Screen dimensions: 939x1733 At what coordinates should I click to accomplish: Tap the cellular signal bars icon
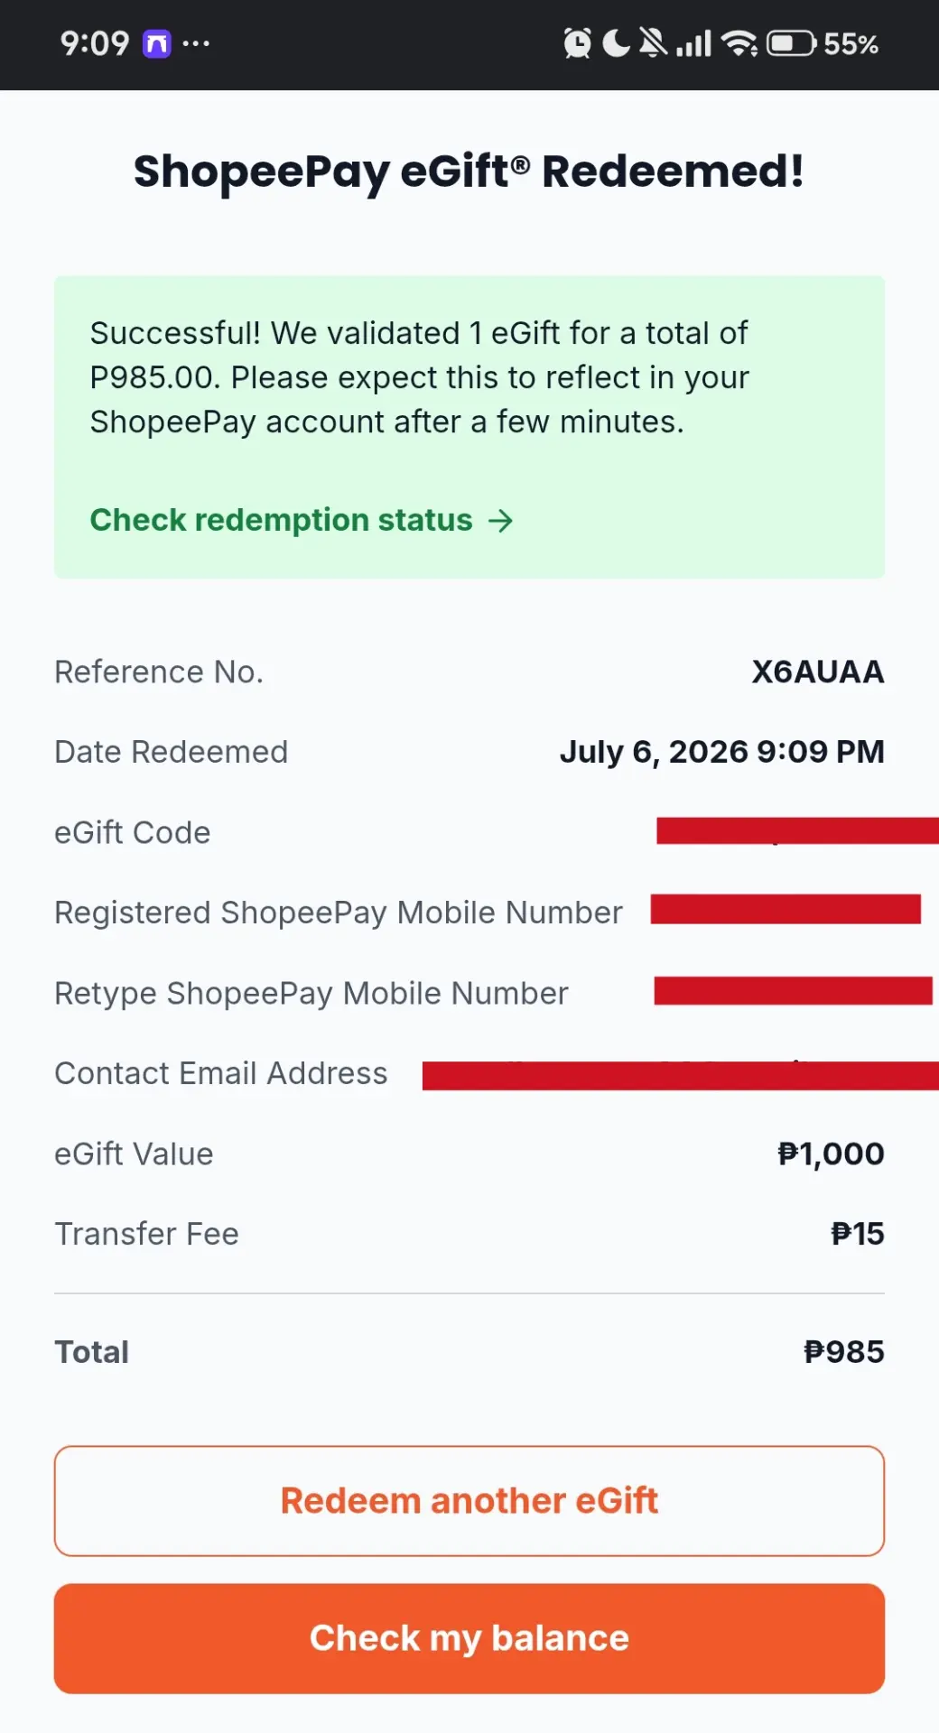coord(693,43)
